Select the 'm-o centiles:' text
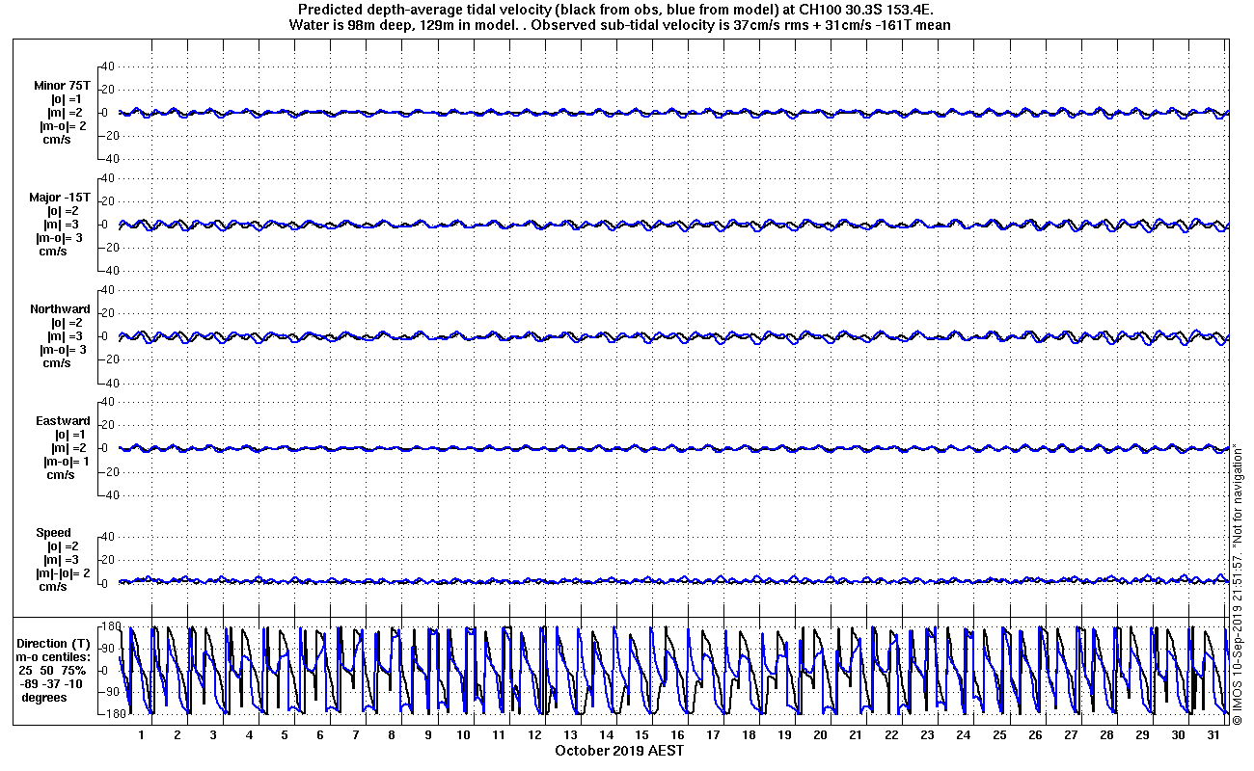 [55, 657]
